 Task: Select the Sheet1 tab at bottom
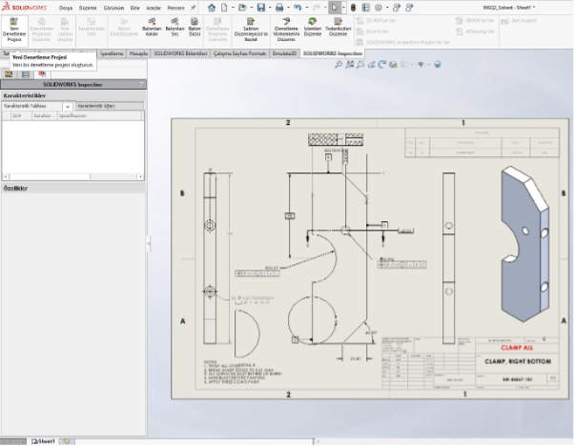pos(43,441)
